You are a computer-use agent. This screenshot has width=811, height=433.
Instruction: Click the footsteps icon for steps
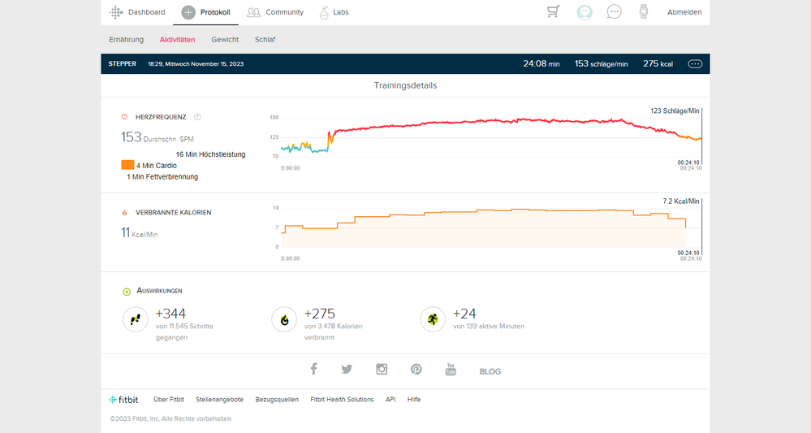coord(136,319)
